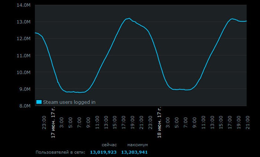Click the final 21:00 label at the chart's right edge
The height and width of the screenshot is (157, 260).
(247, 122)
